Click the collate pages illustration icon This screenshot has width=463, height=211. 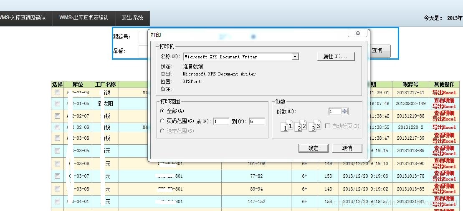point(301,126)
